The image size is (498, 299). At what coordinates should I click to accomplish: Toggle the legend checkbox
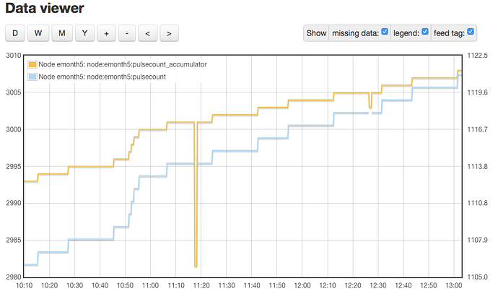click(425, 32)
